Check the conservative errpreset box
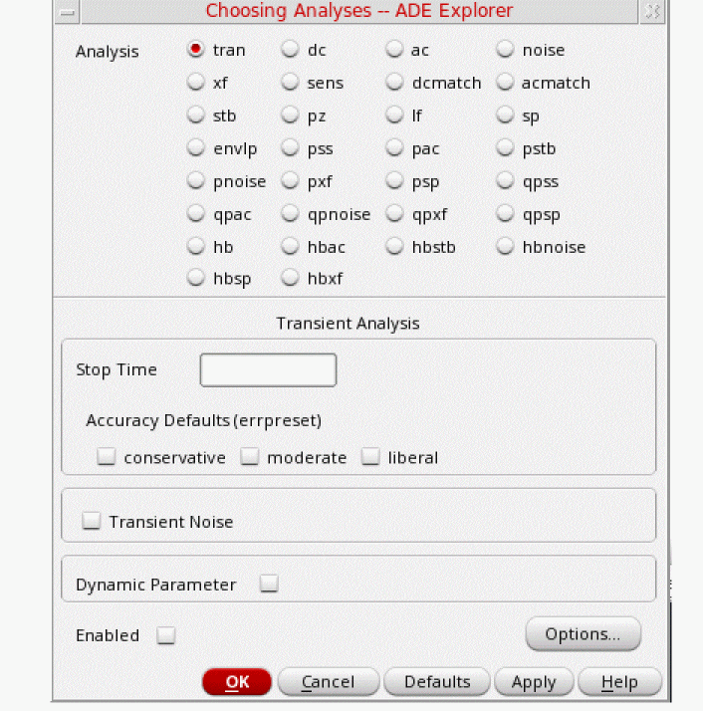 [x=107, y=456]
